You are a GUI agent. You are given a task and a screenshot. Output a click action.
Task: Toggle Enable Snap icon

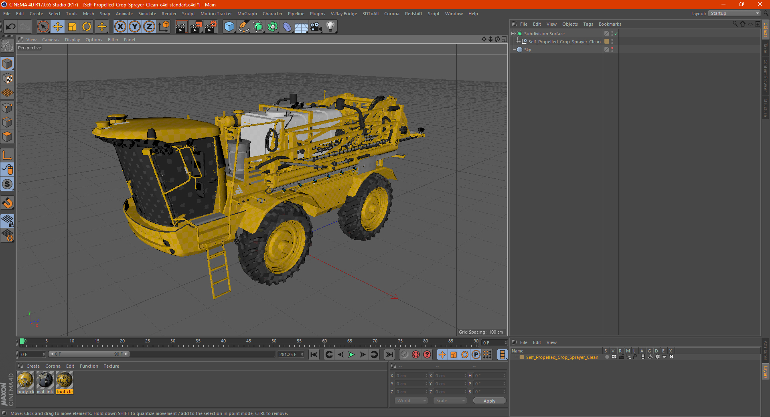pos(7,203)
